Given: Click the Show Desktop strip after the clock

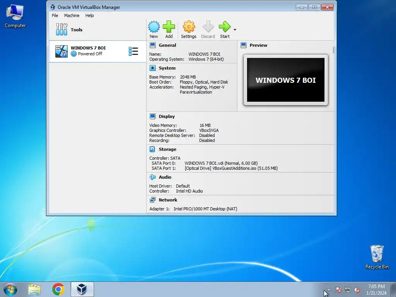Looking at the screenshot, I should [x=393, y=289].
